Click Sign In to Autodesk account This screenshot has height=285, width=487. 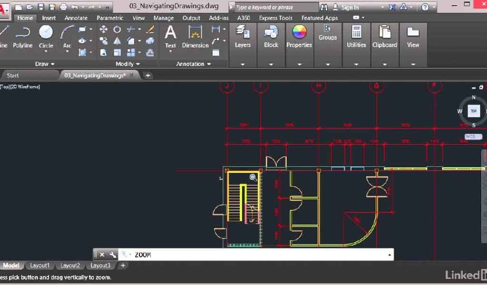click(x=350, y=7)
